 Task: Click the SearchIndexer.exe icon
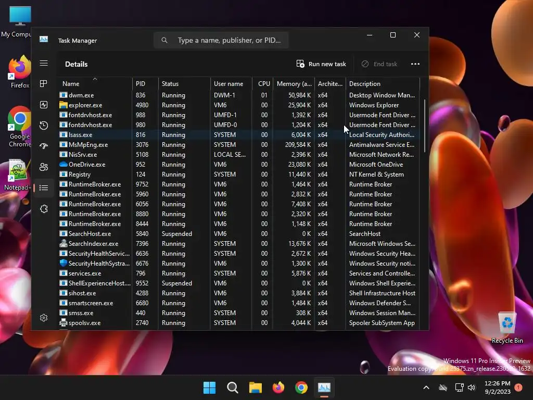pos(63,244)
